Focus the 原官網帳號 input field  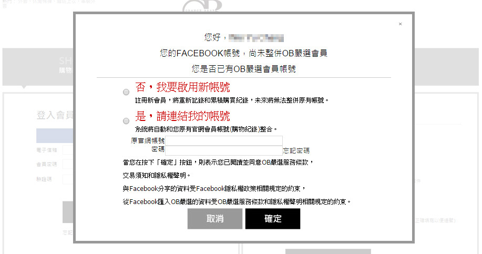pos(224,140)
